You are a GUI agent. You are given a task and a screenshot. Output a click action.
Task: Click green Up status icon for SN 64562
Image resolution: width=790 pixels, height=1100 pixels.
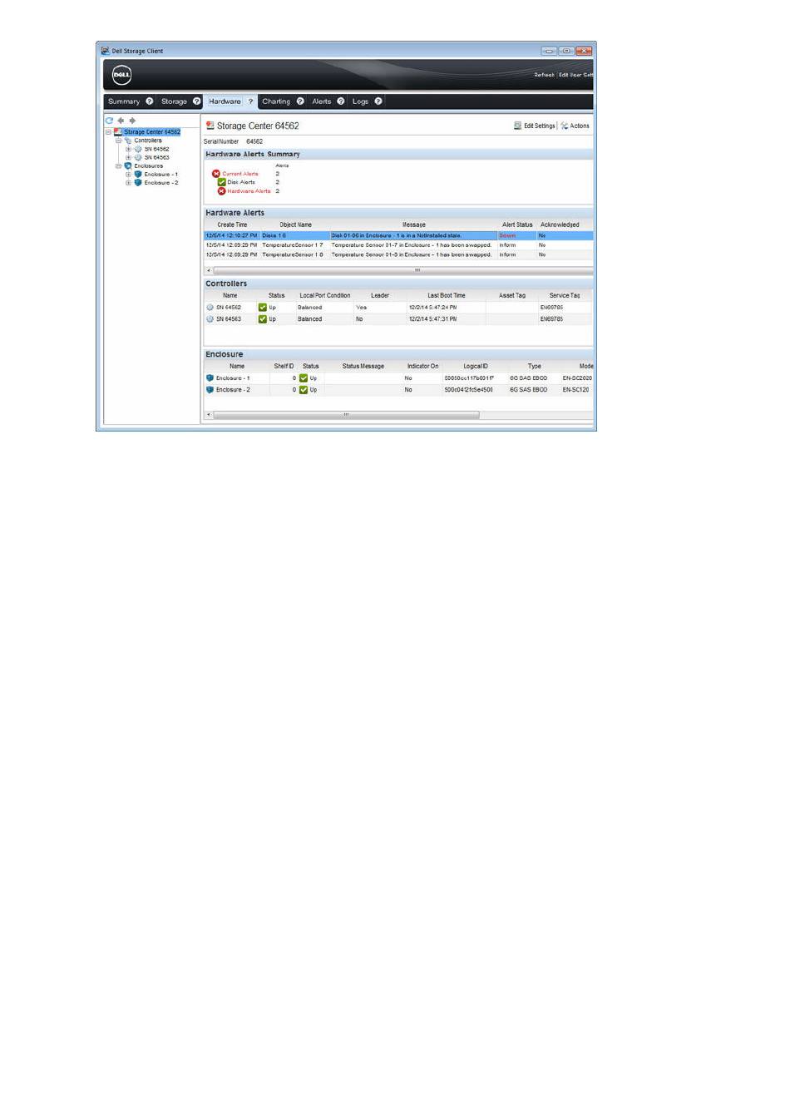point(263,308)
